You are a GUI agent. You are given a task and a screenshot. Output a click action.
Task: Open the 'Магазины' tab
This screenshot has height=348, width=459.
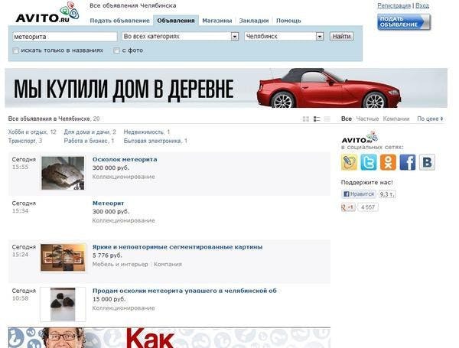[x=217, y=21]
